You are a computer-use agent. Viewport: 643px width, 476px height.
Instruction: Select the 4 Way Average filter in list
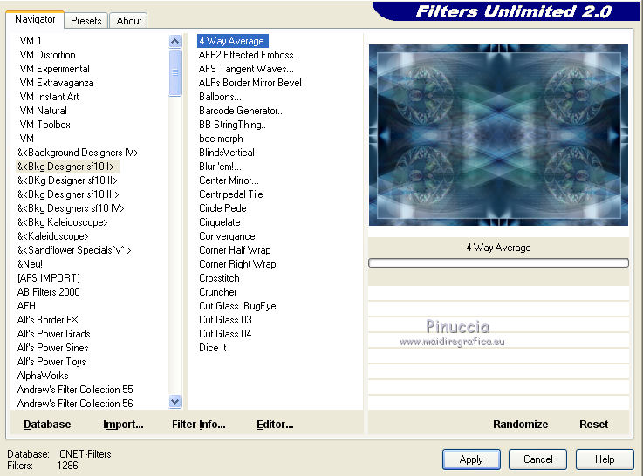pyautogui.click(x=233, y=41)
